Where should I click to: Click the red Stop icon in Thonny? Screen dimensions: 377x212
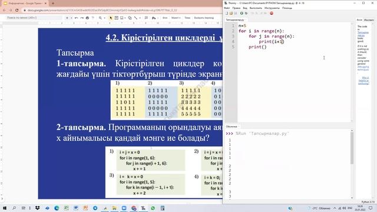coord(272,13)
